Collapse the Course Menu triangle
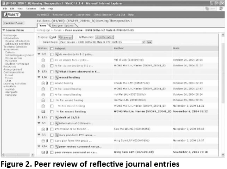 click(x=4, y=30)
